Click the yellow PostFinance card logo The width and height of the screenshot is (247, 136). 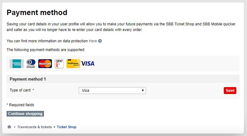(x=73, y=64)
